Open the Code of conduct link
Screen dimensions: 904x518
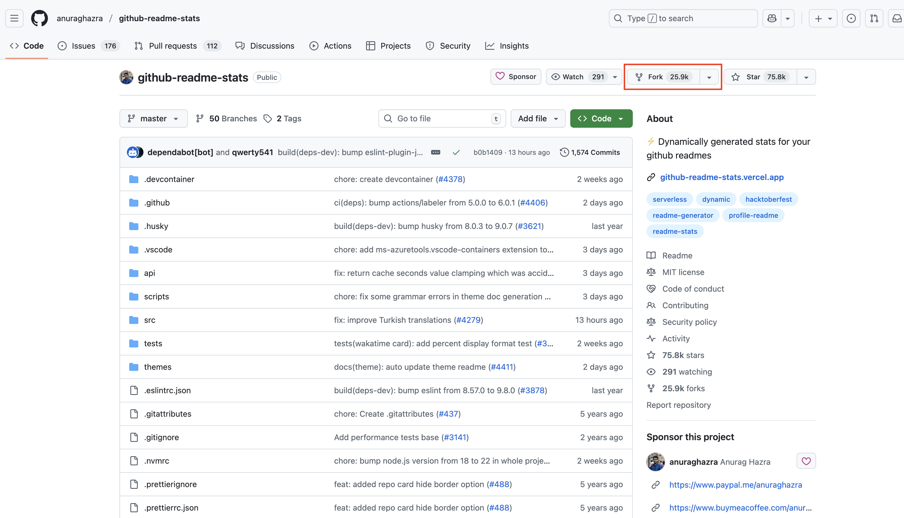pyautogui.click(x=693, y=288)
